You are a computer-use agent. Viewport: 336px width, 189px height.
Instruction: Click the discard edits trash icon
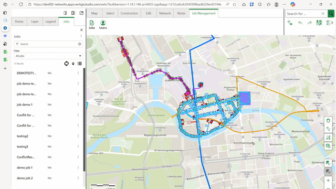[x=328, y=23]
